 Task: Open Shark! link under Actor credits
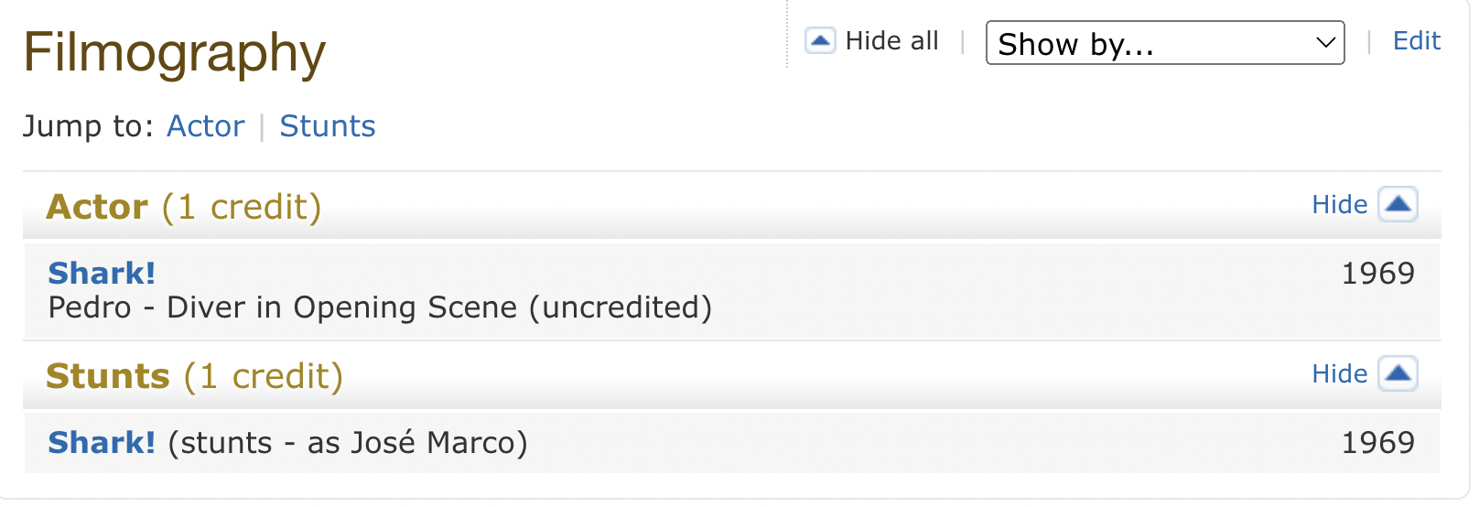[x=102, y=274]
